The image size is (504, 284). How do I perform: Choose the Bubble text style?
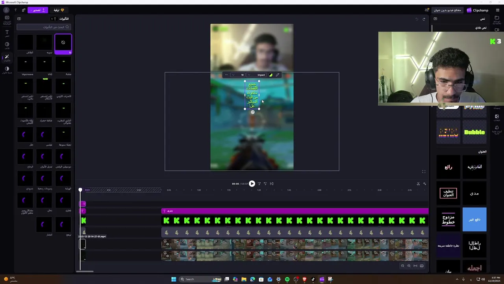click(x=474, y=132)
